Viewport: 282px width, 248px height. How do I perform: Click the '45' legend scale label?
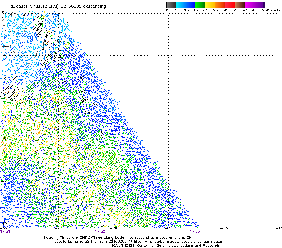254,10
